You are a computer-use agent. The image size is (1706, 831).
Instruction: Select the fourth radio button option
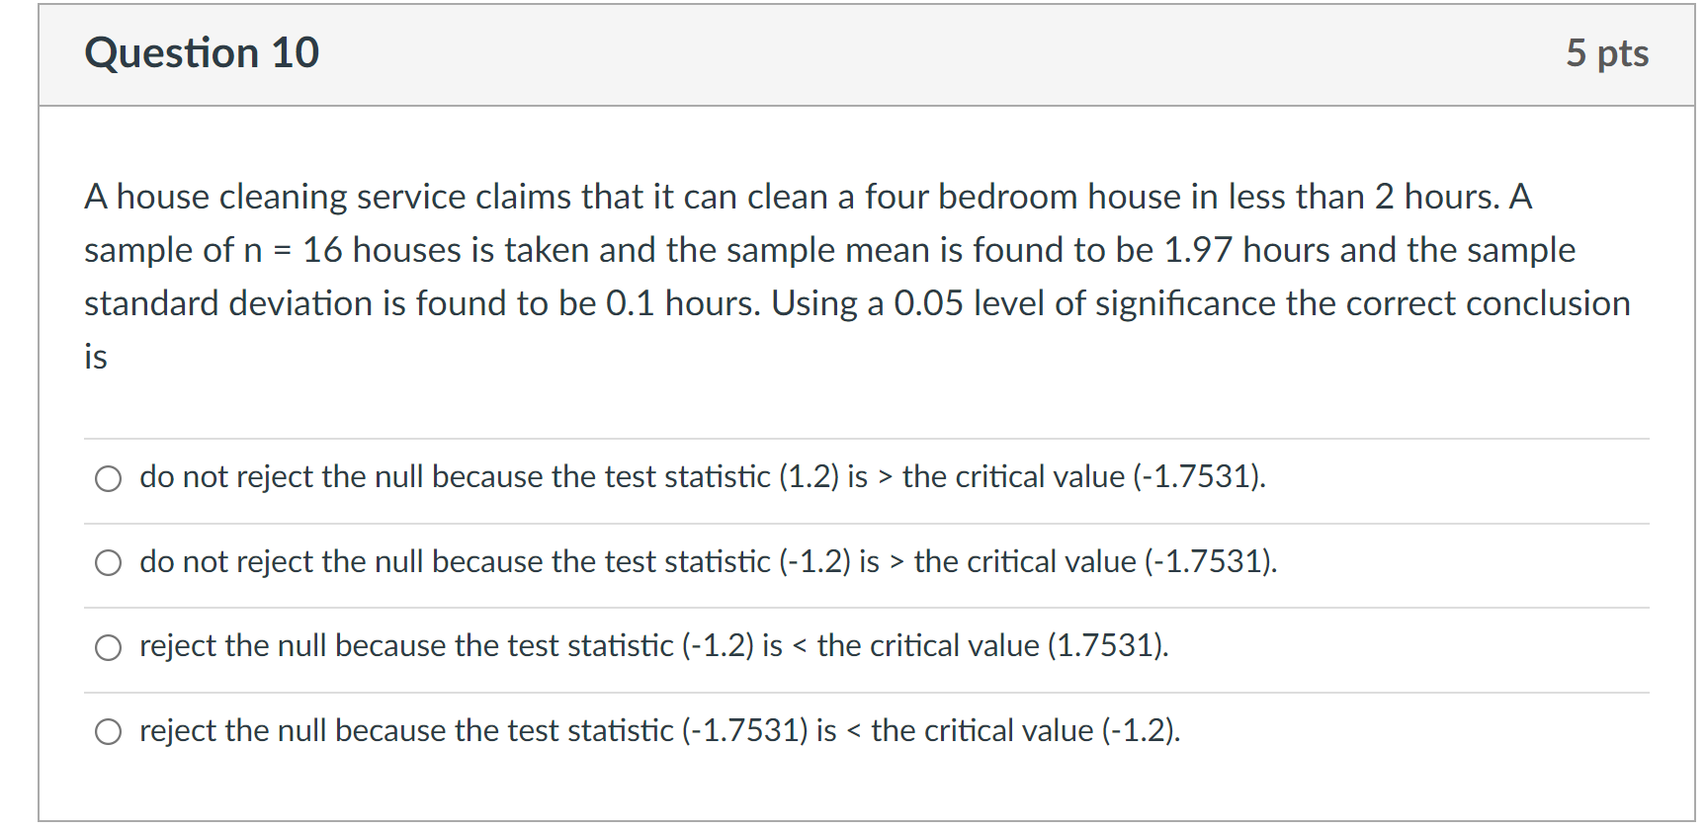109,732
